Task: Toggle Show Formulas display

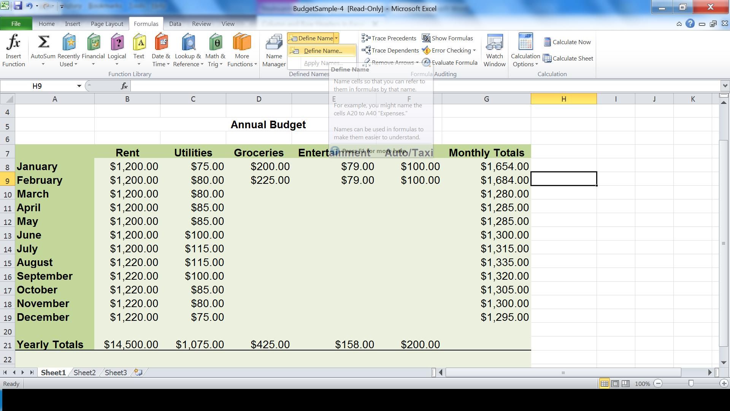Action: coord(448,38)
